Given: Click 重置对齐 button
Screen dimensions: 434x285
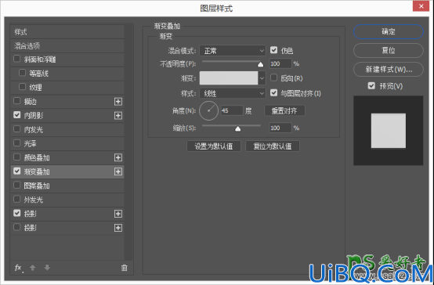Looking at the screenshot, I should pyautogui.click(x=284, y=110).
